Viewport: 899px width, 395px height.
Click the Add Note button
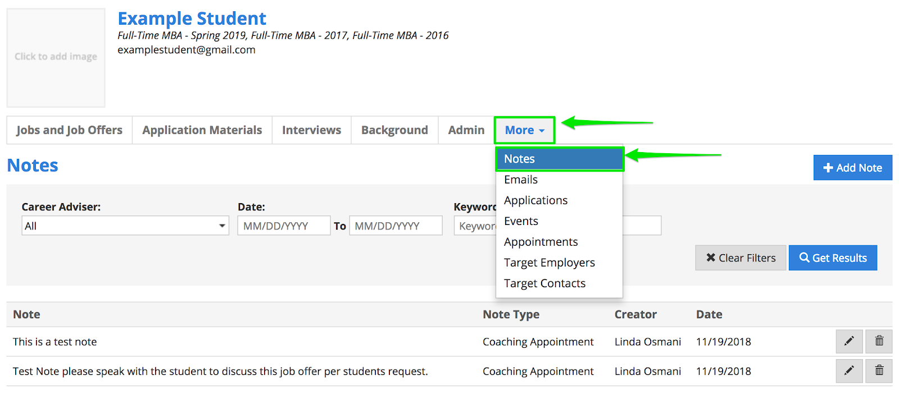[852, 168]
